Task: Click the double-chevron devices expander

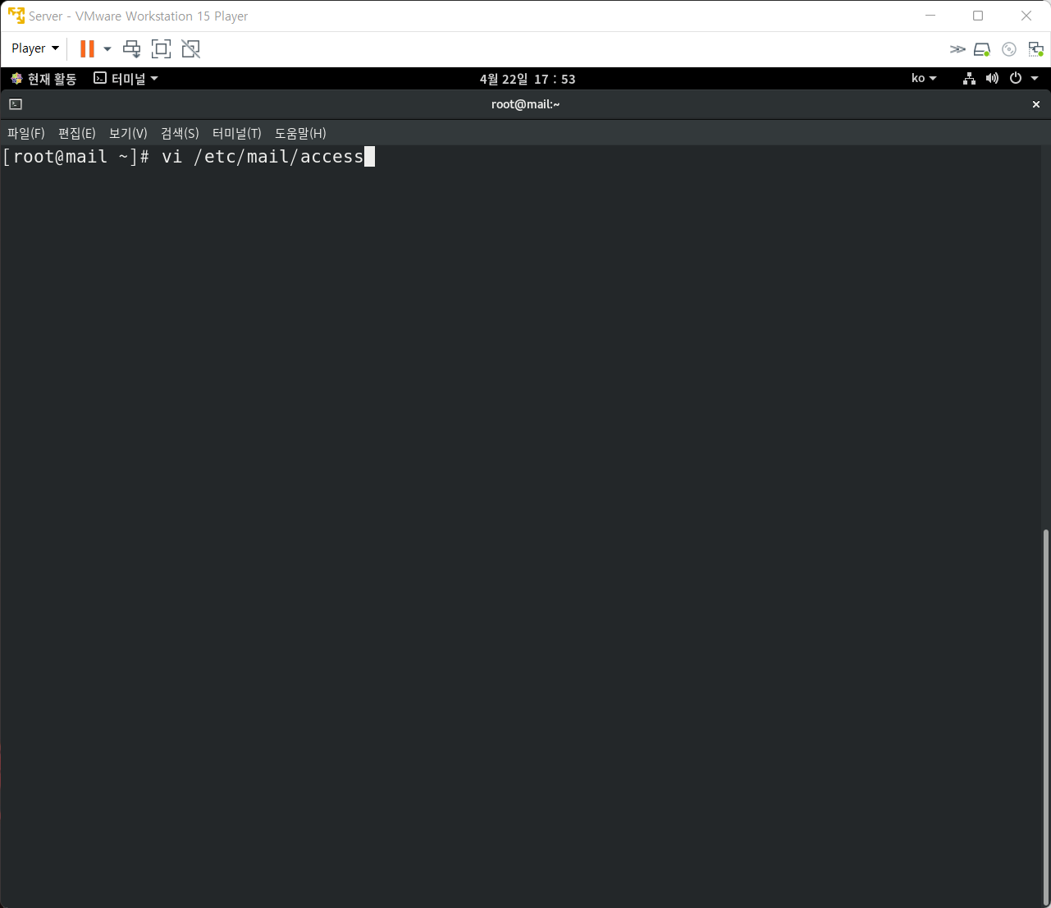Action: [957, 49]
